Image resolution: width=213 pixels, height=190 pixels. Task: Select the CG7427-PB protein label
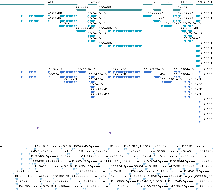click(x=100, y=89)
